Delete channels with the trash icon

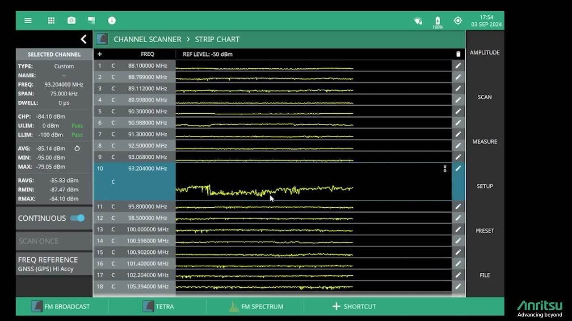point(458,54)
